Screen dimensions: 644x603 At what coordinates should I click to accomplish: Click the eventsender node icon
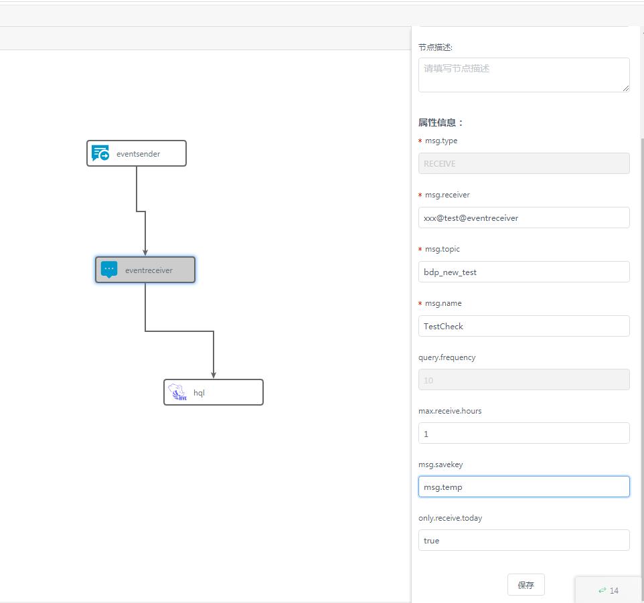click(x=100, y=153)
